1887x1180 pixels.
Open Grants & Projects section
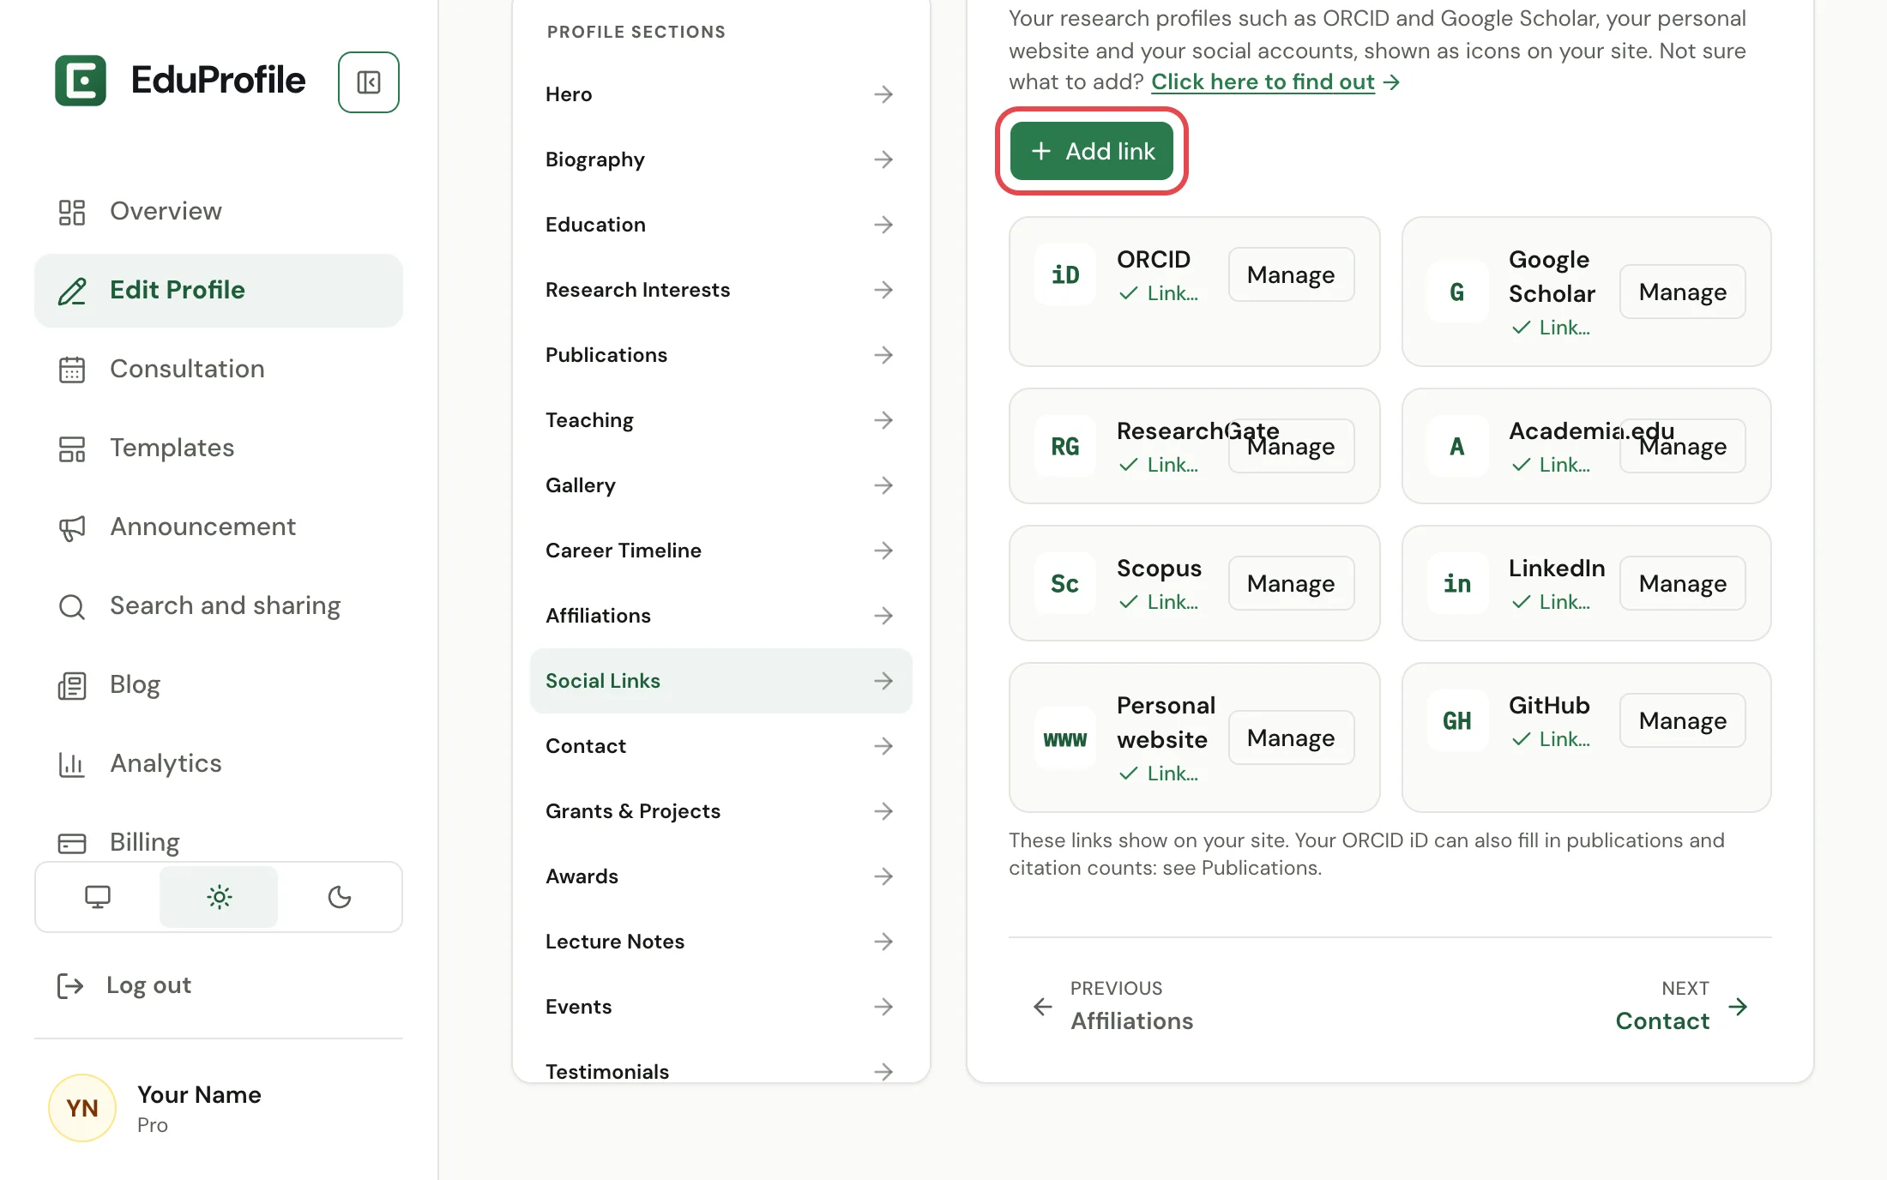(x=720, y=811)
